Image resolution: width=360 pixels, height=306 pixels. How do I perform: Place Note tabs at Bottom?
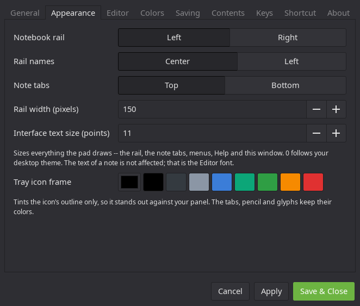tap(285, 85)
